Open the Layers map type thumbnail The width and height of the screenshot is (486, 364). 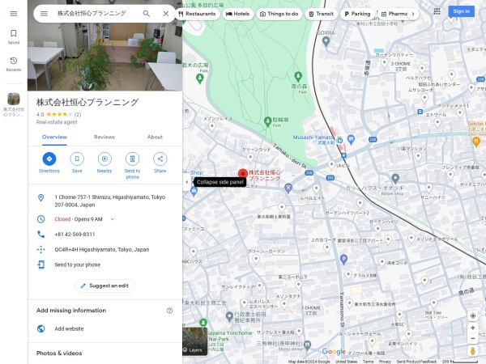pos(195,341)
